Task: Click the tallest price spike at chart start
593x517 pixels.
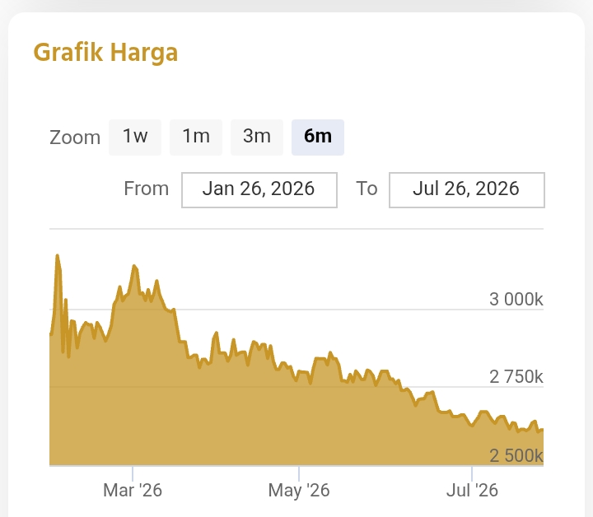Action: point(58,256)
